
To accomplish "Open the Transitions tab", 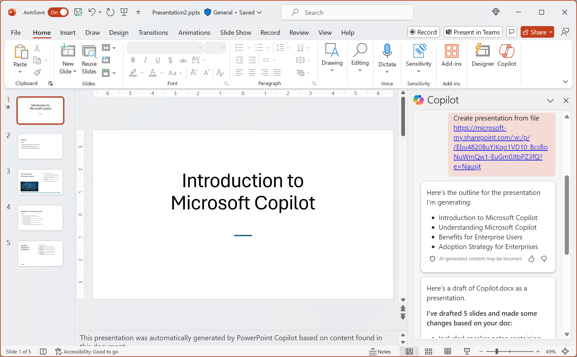I will [153, 33].
